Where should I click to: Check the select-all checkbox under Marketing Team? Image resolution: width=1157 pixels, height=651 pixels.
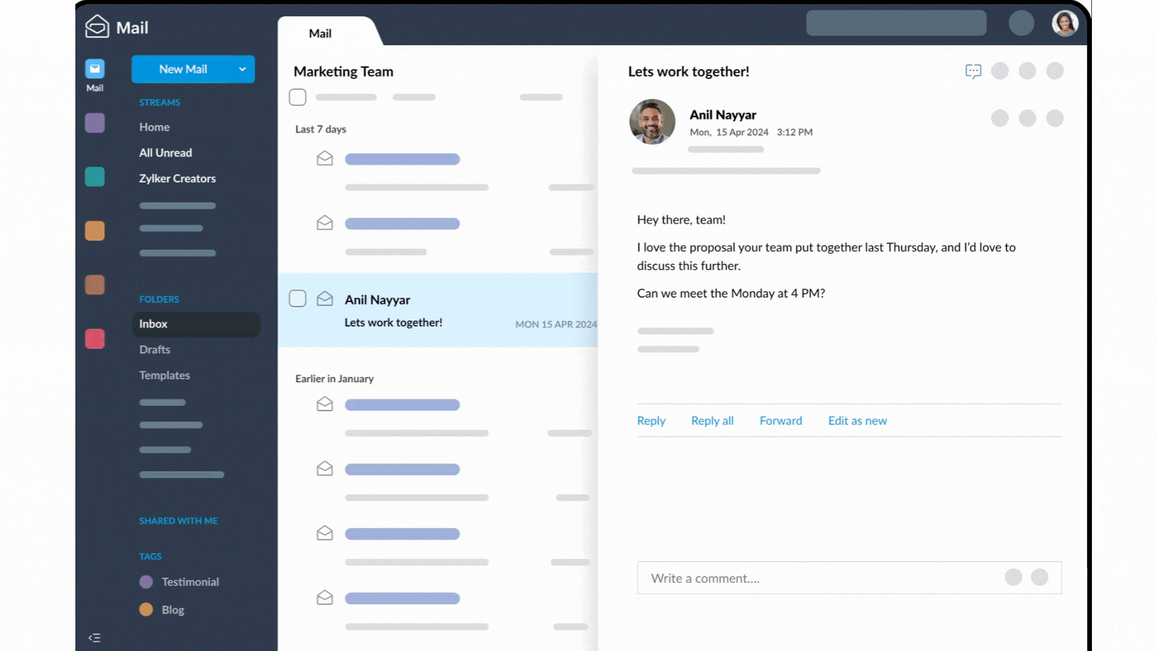point(298,97)
